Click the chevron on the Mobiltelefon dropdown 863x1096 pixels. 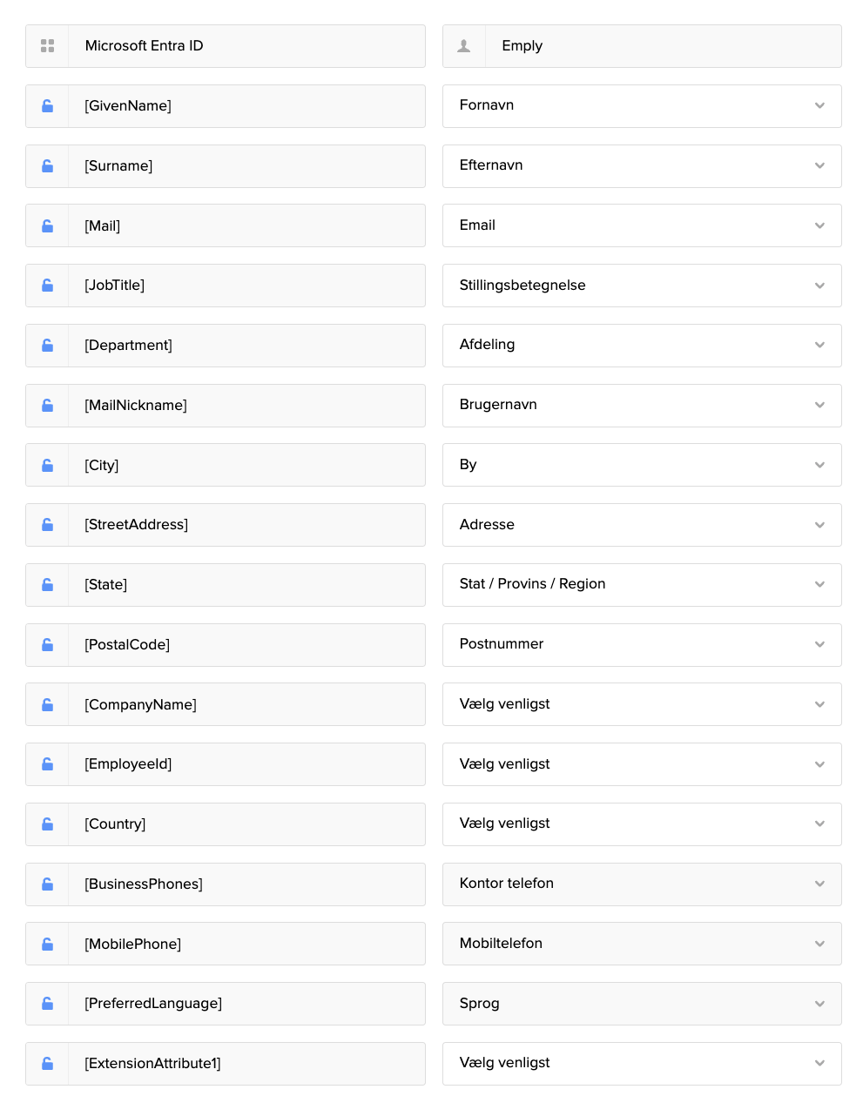click(x=819, y=944)
